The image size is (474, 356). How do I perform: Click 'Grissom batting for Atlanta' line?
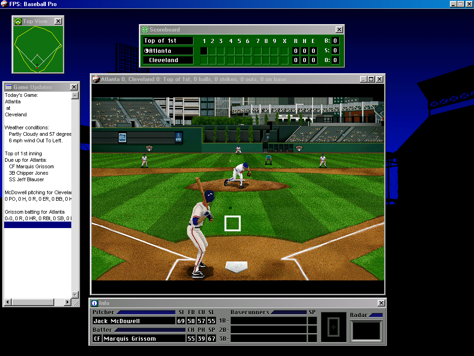(34, 212)
